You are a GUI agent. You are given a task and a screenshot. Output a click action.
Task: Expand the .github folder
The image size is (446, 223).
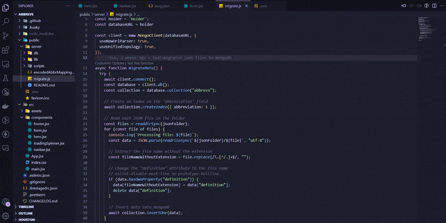[35, 21]
